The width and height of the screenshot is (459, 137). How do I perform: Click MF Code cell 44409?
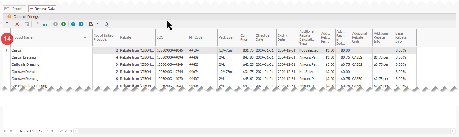(203, 57)
